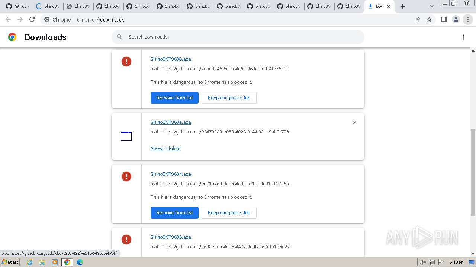Click the 6:10 PM clock
This screenshot has width=476, height=267.
[x=457, y=262]
